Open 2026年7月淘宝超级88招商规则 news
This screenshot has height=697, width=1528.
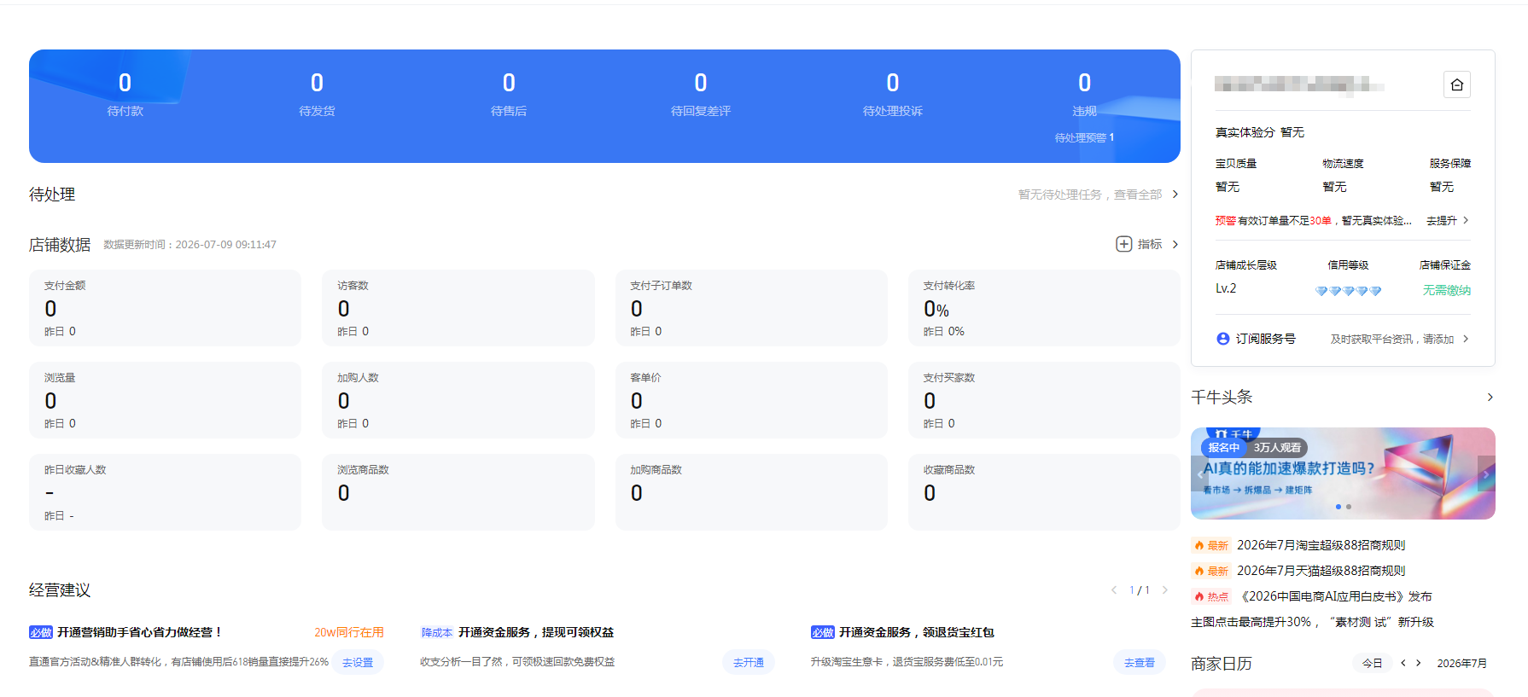(1321, 545)
